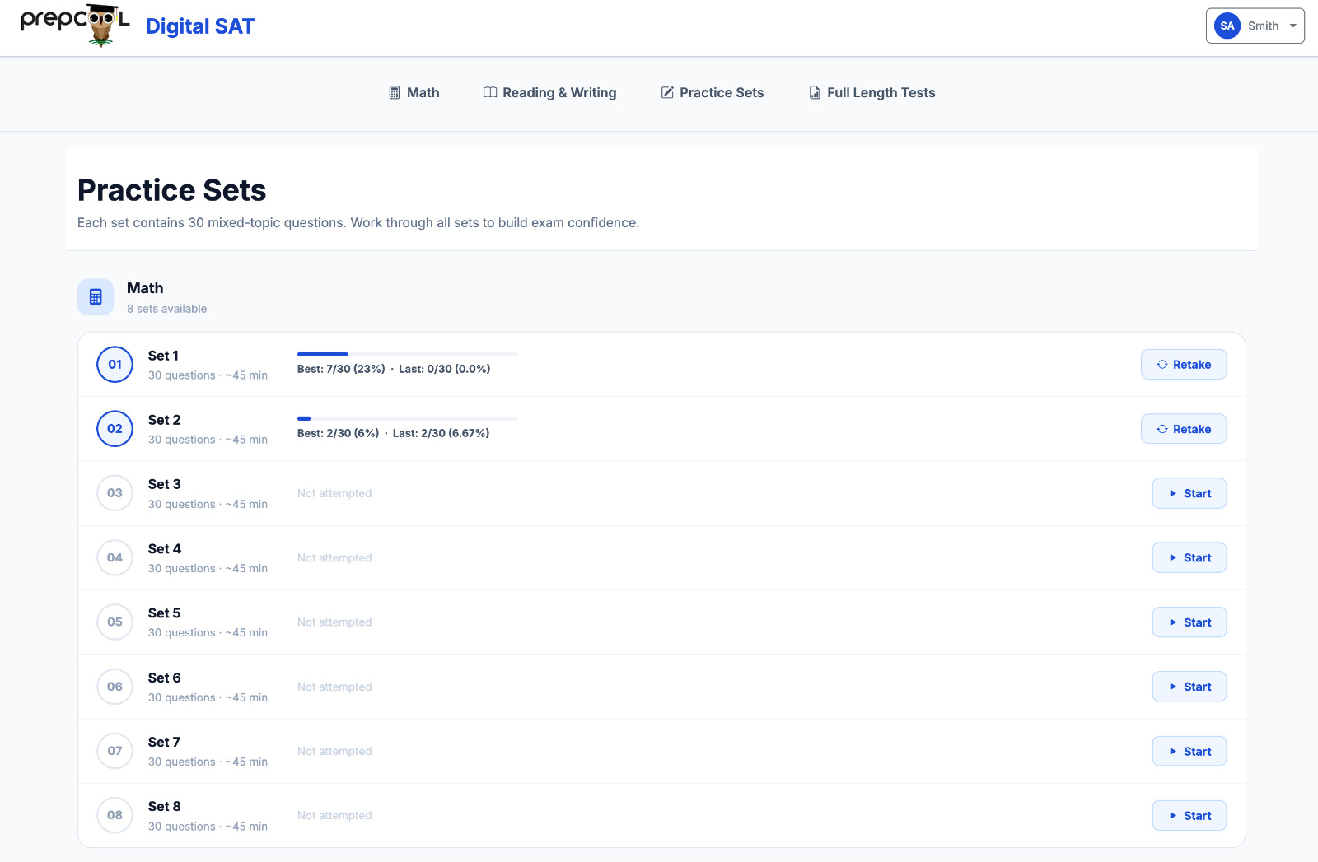Click 'Last: 0/30 (0.0%)' score text
This screenshot has width=1318, height=862.
[x=445, y=369]
